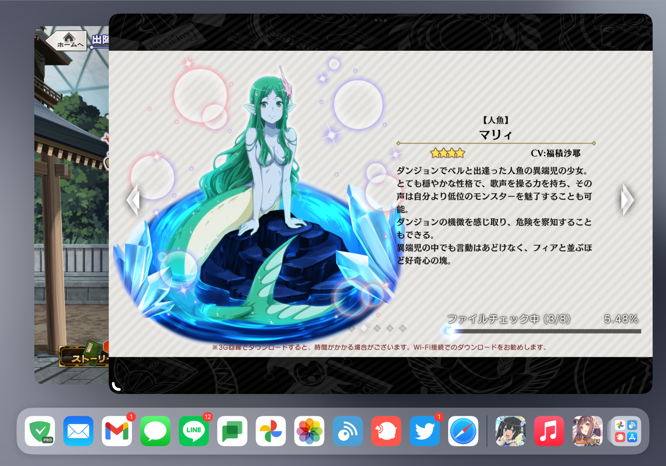Open the Apple Music app
The width and height of the screenshot is (666, 466).
(549, 431)
